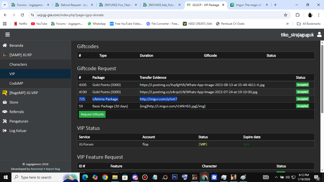This screenshot has height=182, width=324.
Task: Click the imgur.com/a/Ioti7 evidence text
Action: pos(158,99)
